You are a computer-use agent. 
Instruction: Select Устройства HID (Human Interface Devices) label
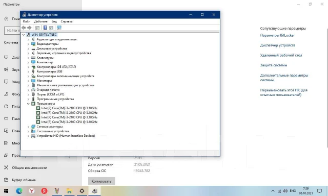click(66, 136)
